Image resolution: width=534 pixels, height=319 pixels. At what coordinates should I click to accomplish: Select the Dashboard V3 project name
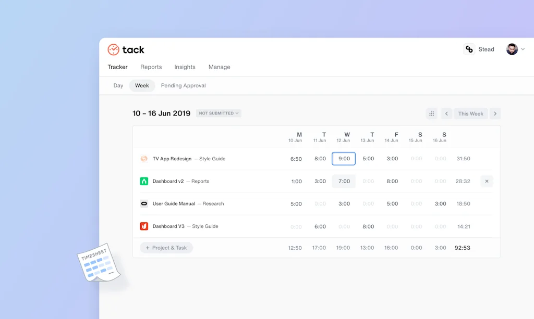tap(168, 226)
